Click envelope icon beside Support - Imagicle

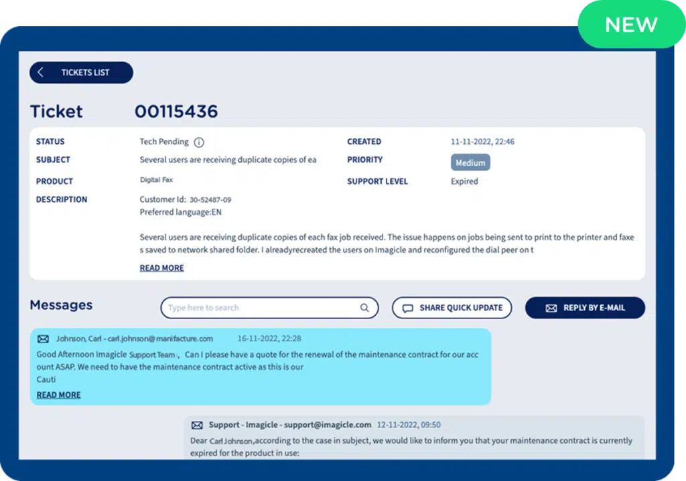(x=197, y=425)
